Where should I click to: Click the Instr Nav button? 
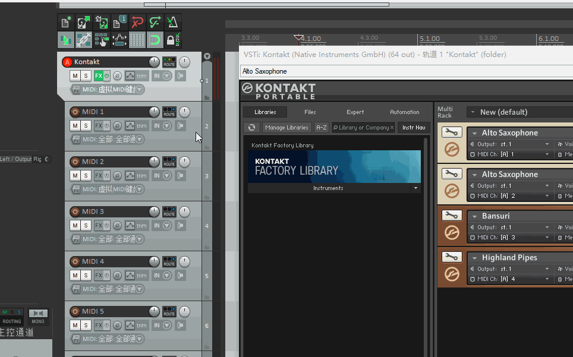(x=414, y=127)
